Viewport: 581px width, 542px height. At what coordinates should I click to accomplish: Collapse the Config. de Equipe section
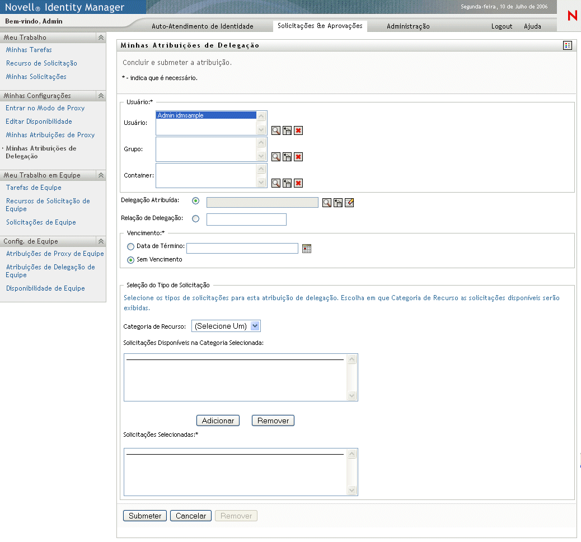(101, 241)
